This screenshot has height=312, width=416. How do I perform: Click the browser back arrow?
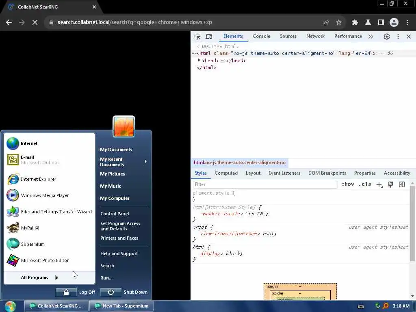pyautogui.click(x=9, y=22)
